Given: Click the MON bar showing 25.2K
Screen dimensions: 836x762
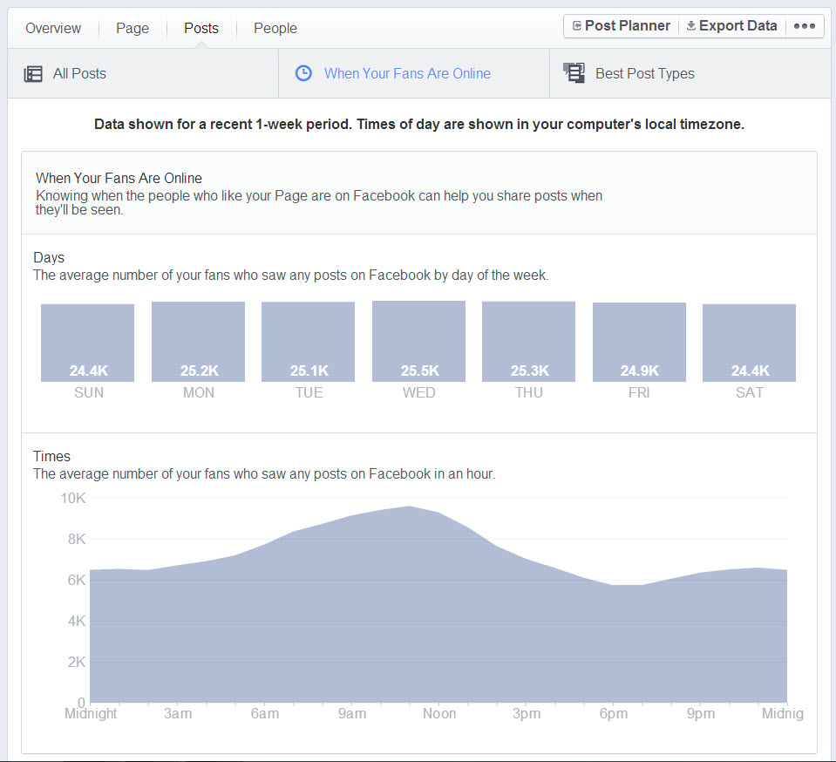Looking at the screenshot, I should tap(198, 341).
